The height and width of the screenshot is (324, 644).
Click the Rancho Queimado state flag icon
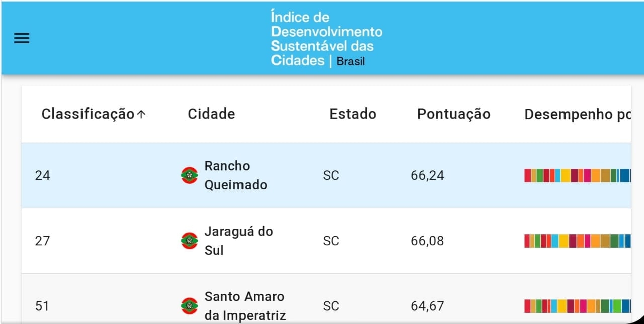point(190,175)
